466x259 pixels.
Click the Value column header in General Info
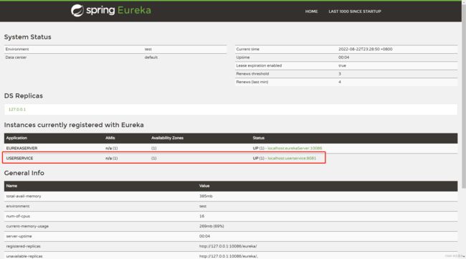click(x=204, y=186)
